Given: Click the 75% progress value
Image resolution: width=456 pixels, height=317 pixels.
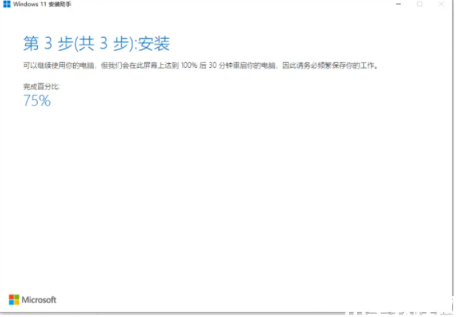Looking at the screenshot, I should (37, 101).
